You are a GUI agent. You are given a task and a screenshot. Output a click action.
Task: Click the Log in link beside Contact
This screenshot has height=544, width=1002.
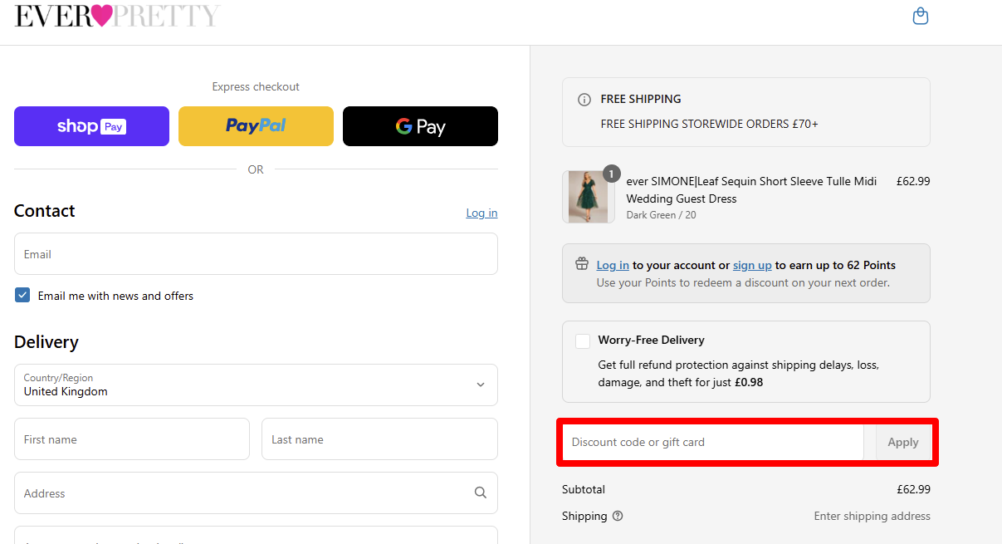(x=481, y=213)
